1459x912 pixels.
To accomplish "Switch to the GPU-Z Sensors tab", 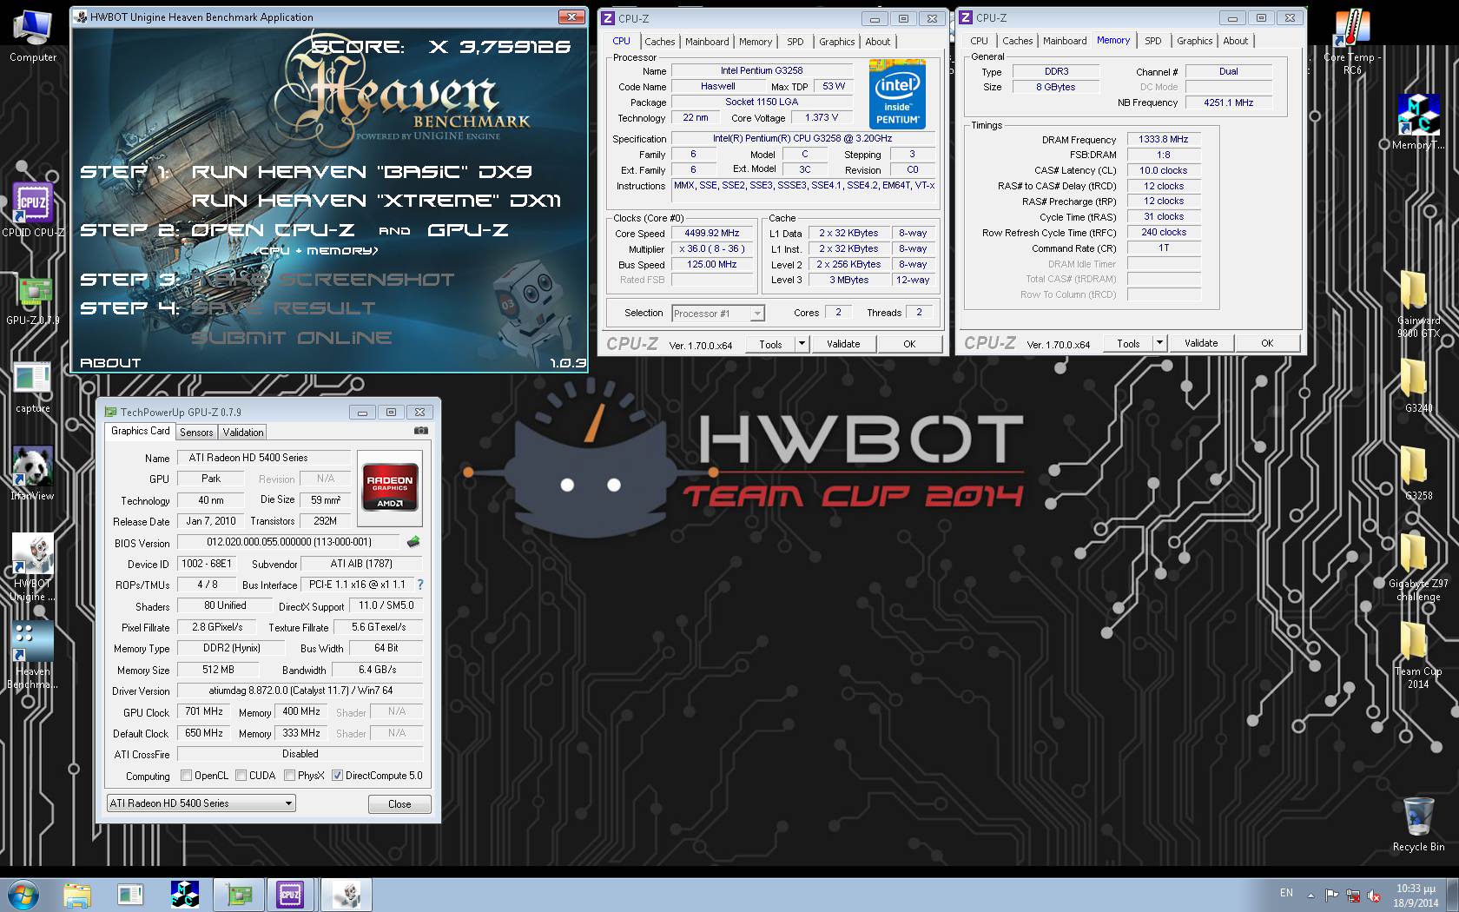I will pos(196,432).
